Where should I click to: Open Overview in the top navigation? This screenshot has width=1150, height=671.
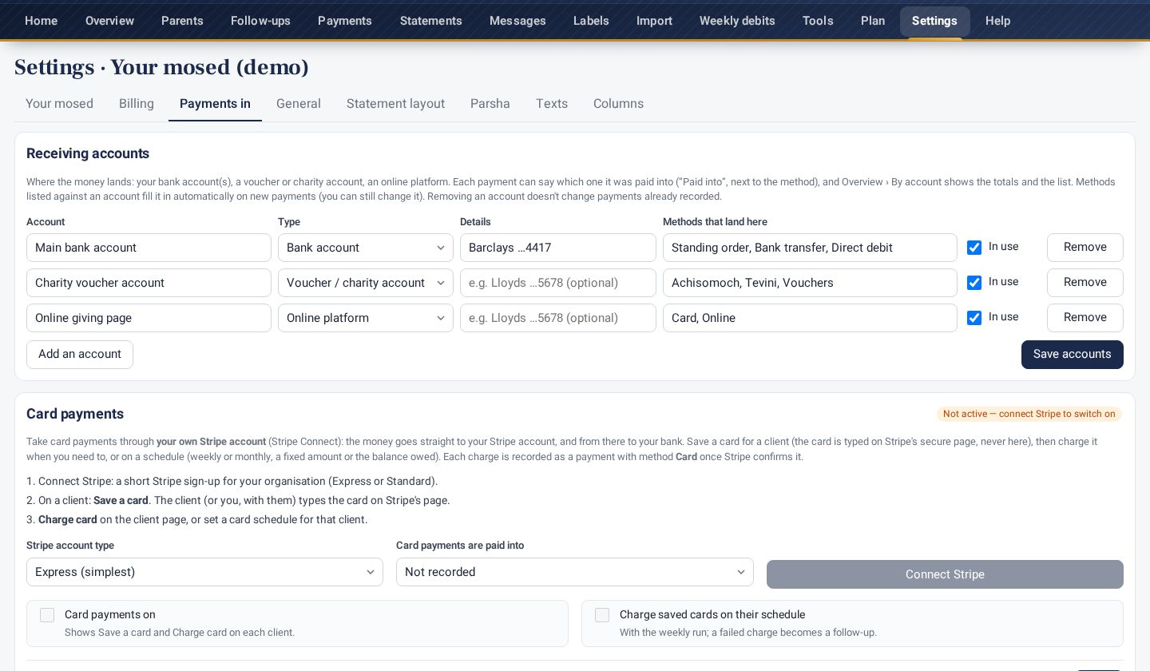click(109, 21)
